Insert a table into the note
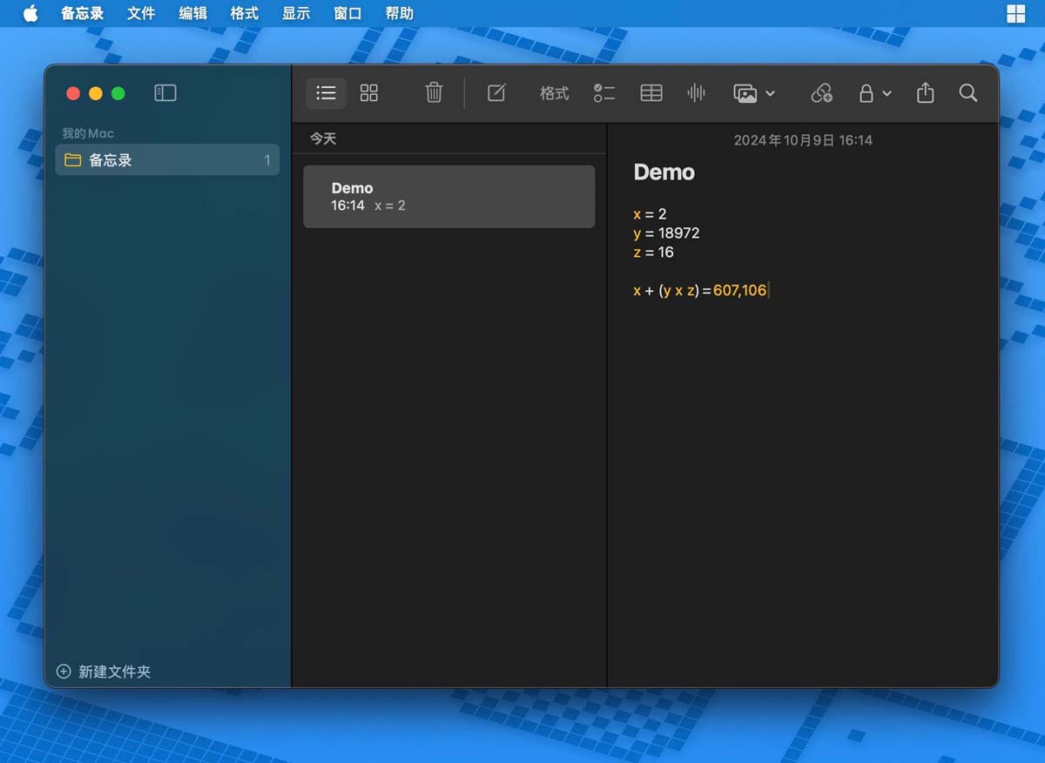Screen dimensions: 1045x763 tap(651, 93)
